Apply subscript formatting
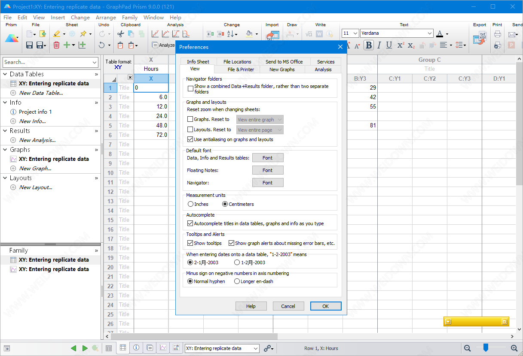 click(x=411, y=45)
